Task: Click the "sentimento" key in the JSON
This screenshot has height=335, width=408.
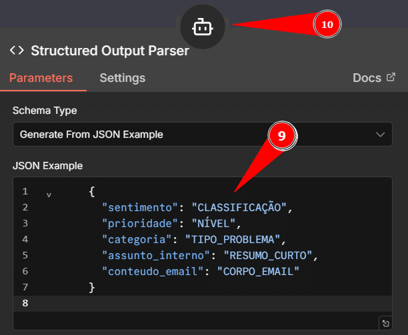Action: 139,208
